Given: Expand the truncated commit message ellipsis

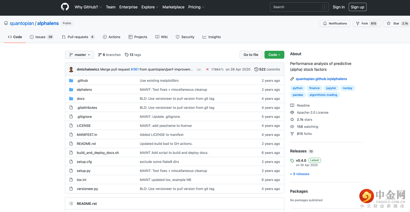Looking at the screenshot, I should coord(199,70).
